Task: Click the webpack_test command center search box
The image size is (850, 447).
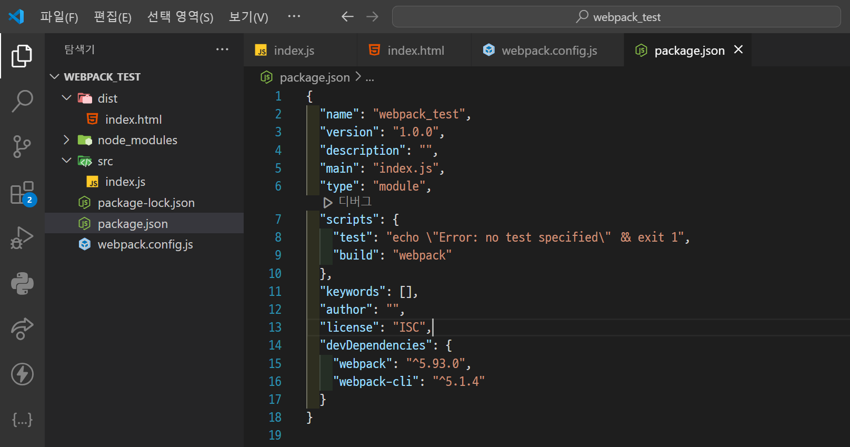Action: click(616, 17)
